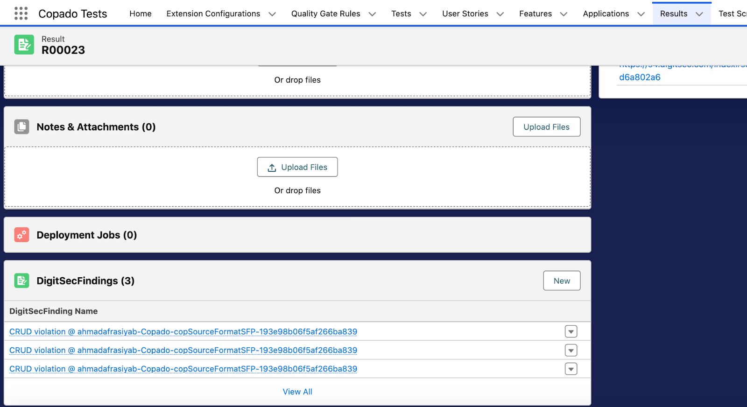Open the Quality Gate Rules tab
747x407 pixels.
coord(326,14)
